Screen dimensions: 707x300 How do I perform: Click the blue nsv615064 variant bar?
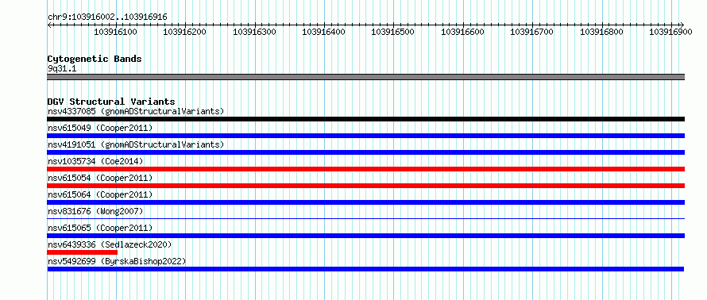point(365,202)
